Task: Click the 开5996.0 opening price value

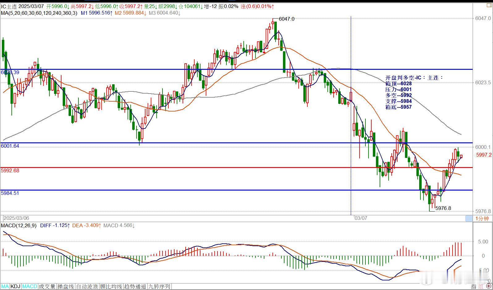Action: (x=58, y=6)
